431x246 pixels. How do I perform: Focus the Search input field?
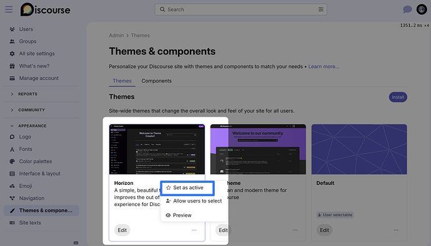pyautogui.click(x=240, y=9)
